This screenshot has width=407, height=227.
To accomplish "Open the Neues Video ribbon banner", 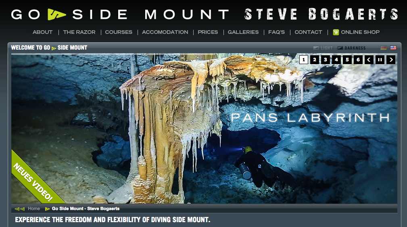I will (x=33, y=181).
